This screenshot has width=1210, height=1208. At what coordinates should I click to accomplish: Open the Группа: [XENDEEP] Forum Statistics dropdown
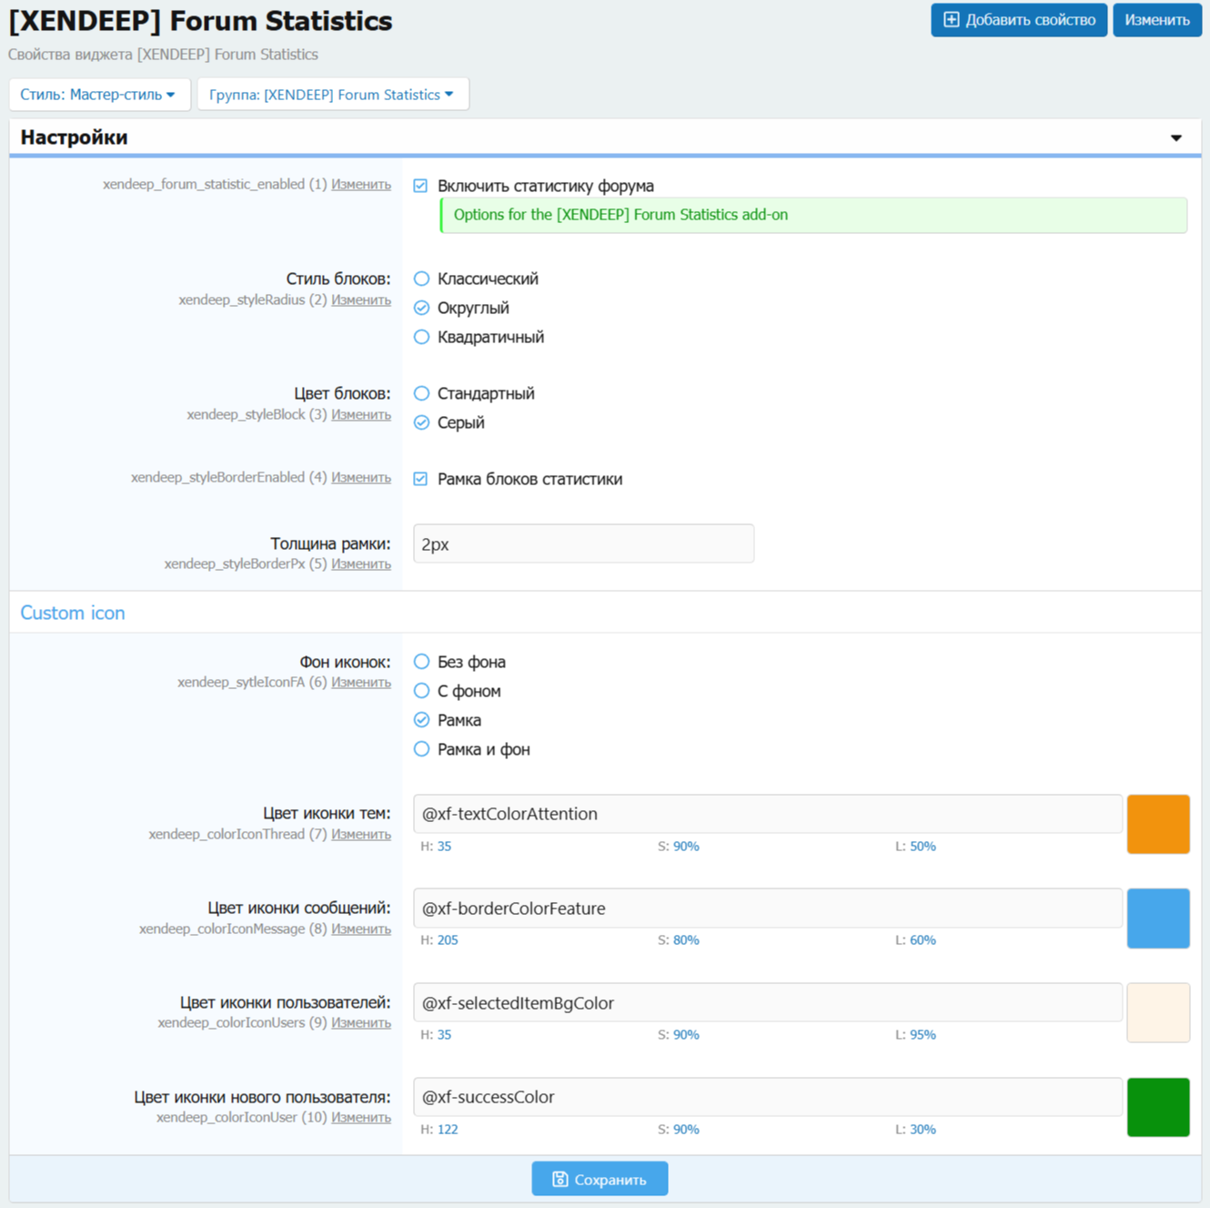click(332, 95)
